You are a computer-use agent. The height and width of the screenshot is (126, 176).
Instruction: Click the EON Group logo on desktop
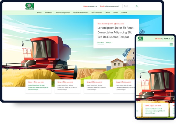[x=29, y=6]
